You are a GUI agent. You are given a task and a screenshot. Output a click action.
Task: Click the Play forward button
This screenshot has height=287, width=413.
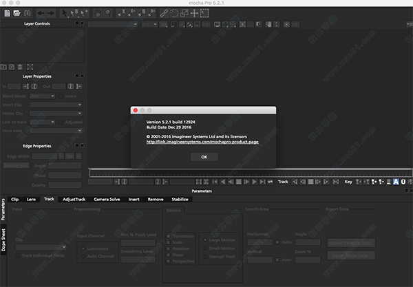tap(255, 182)
